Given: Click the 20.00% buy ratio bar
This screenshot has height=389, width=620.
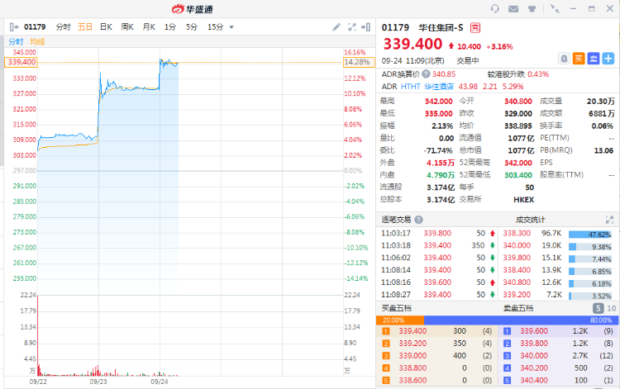Looking at the screenshot, I should tap(400, 320).
